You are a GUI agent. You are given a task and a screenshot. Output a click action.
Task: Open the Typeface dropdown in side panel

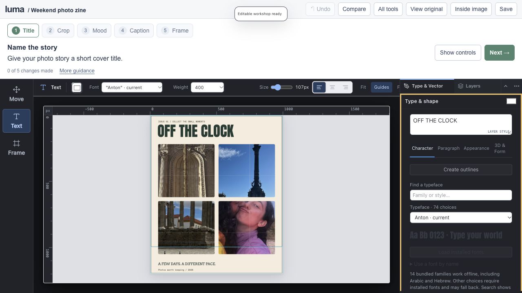[x=461, y=218]
